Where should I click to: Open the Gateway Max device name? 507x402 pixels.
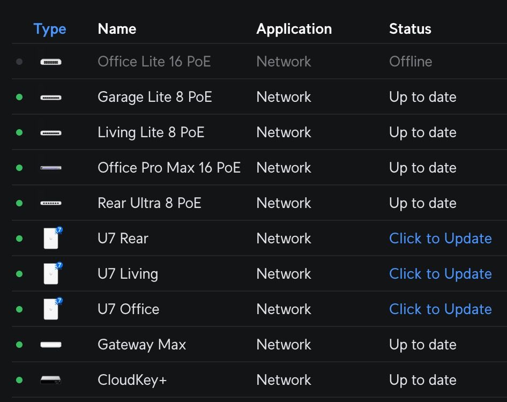[x=141, y=345]
